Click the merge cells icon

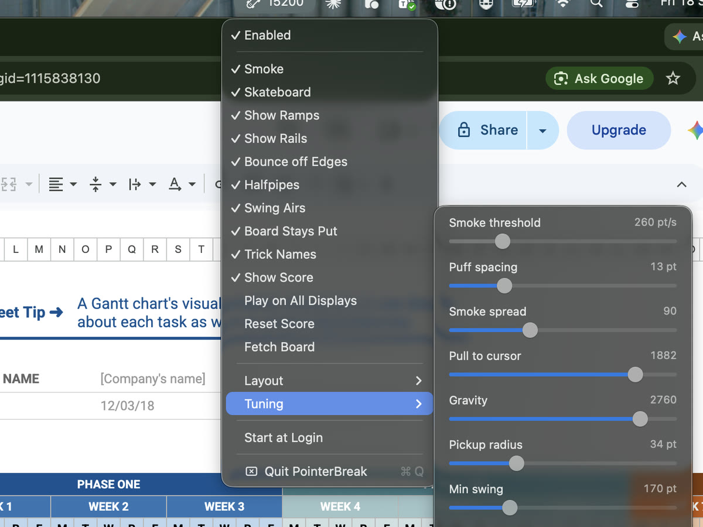tap(8, 184)
